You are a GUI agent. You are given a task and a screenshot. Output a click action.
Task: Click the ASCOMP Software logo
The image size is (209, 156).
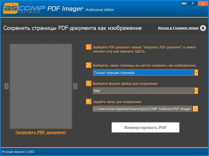point(24,9)
